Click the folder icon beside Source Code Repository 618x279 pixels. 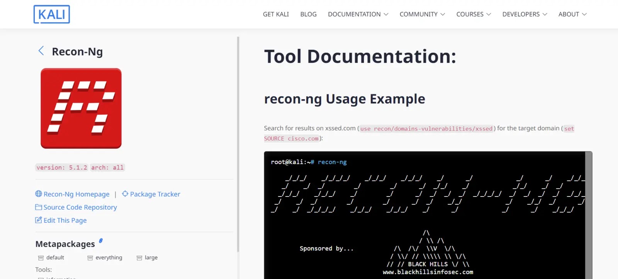pyautogui.click(x=39, y=207)
